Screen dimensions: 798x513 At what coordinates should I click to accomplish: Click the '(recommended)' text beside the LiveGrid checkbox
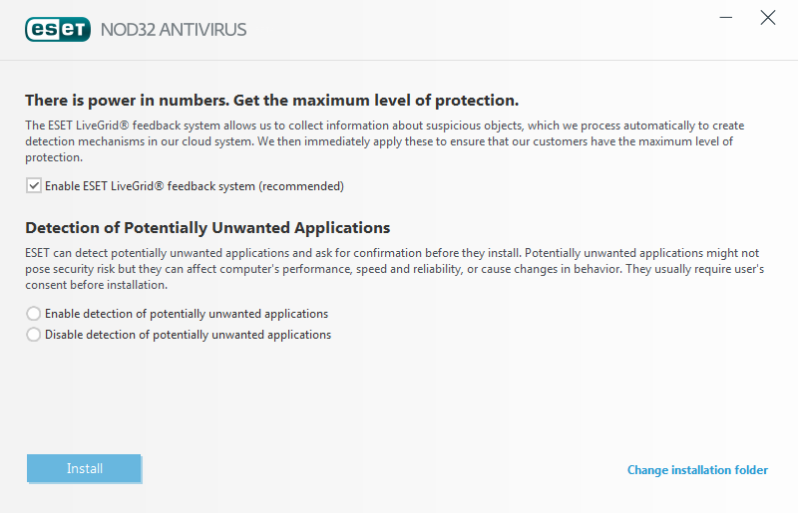[x=301, y=186]
